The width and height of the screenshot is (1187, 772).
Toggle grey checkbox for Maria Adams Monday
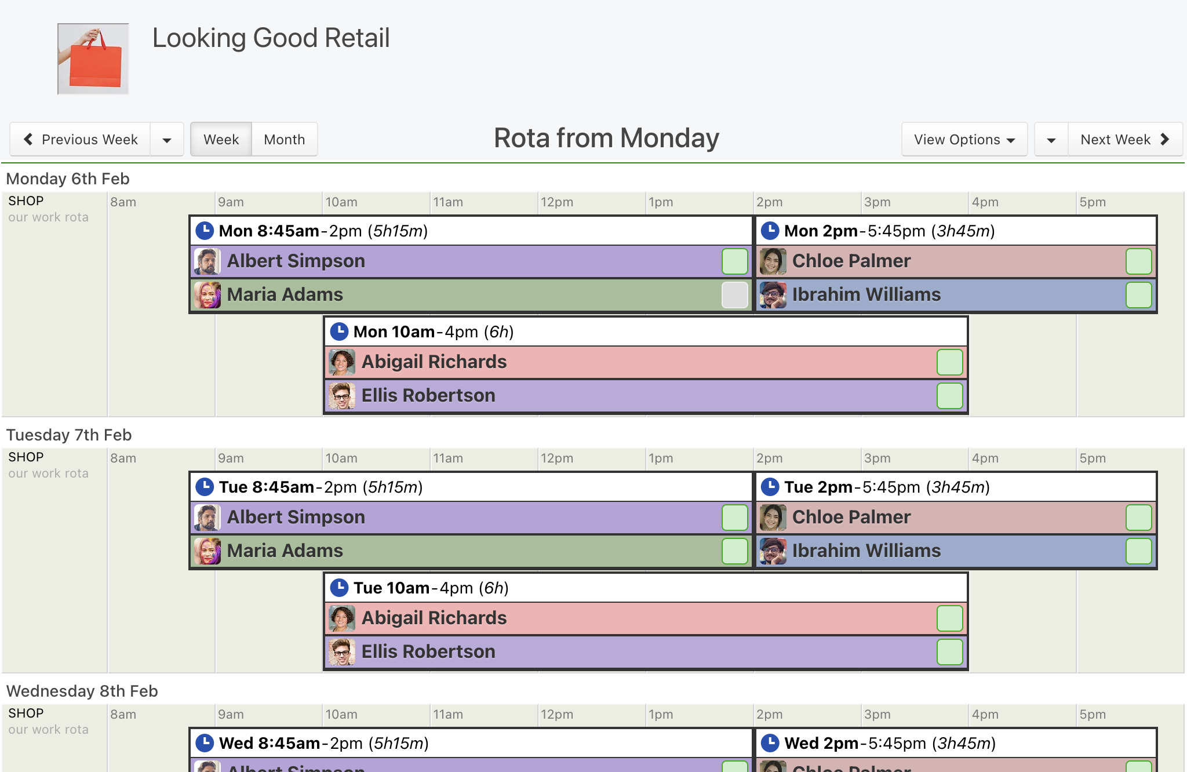[734, 295]
